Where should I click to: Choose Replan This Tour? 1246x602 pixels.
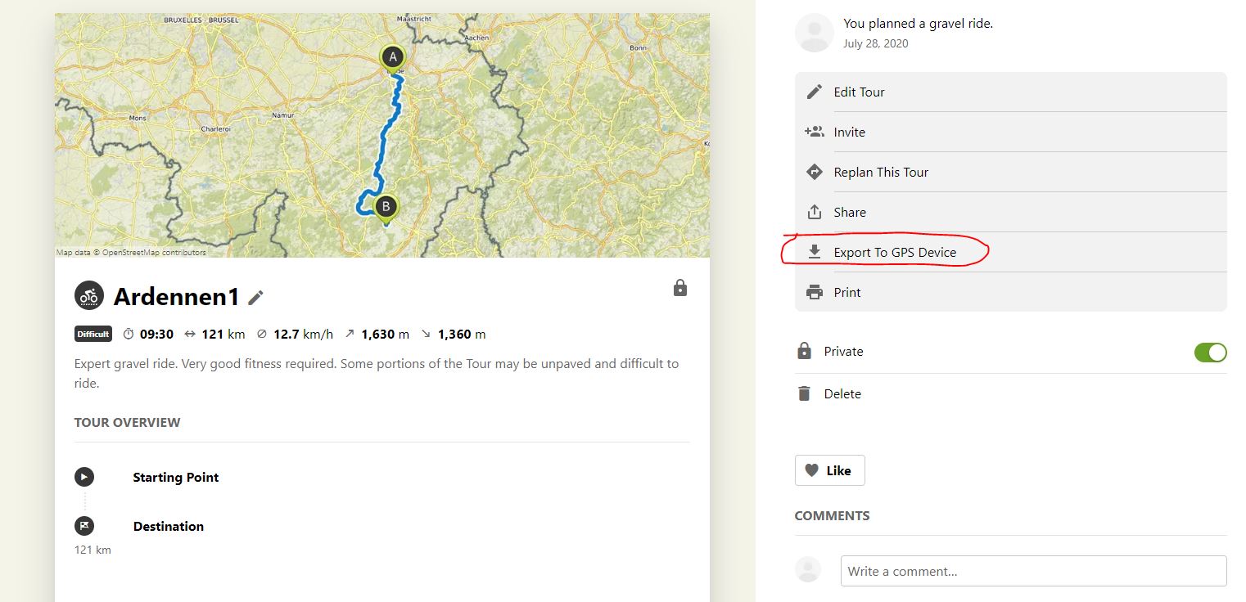point(880,172)
